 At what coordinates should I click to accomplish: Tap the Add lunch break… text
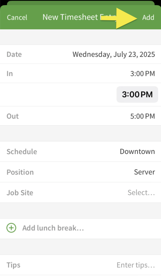click(53, 228)
